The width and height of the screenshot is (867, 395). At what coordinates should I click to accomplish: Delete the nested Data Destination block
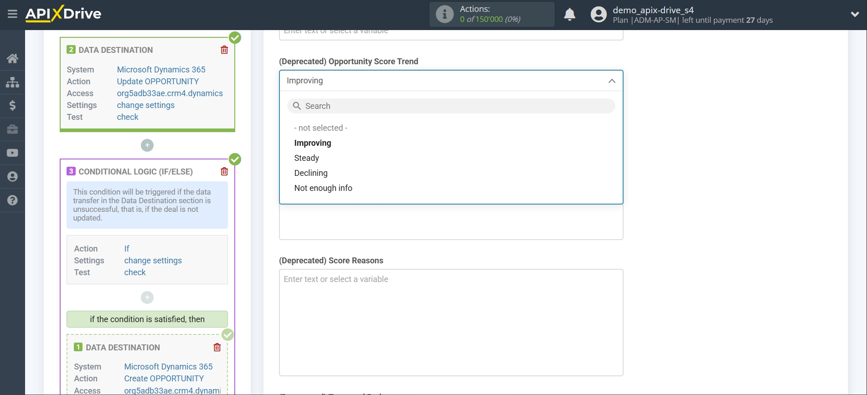point(217,348)
